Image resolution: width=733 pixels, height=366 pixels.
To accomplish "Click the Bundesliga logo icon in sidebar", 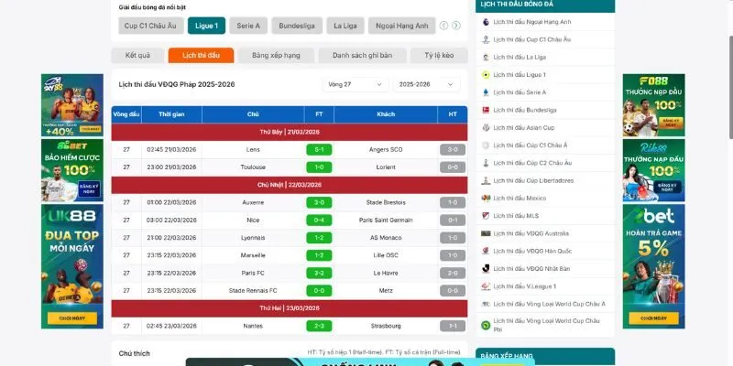I will [x=485, y=110].
